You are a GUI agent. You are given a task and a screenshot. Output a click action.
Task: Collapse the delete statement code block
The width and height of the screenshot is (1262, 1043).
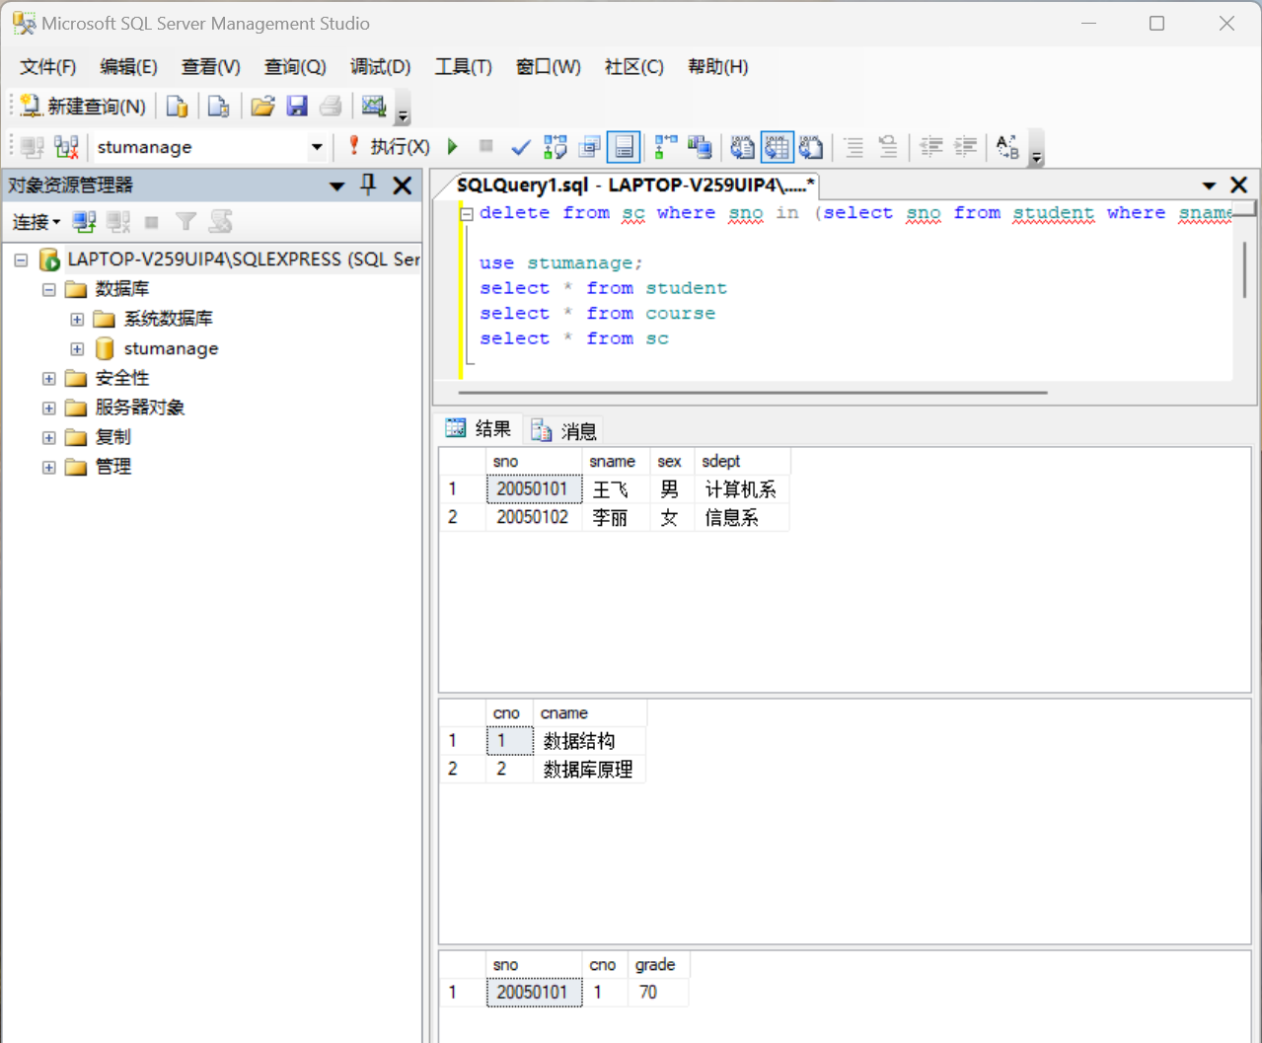coord(467,213)
